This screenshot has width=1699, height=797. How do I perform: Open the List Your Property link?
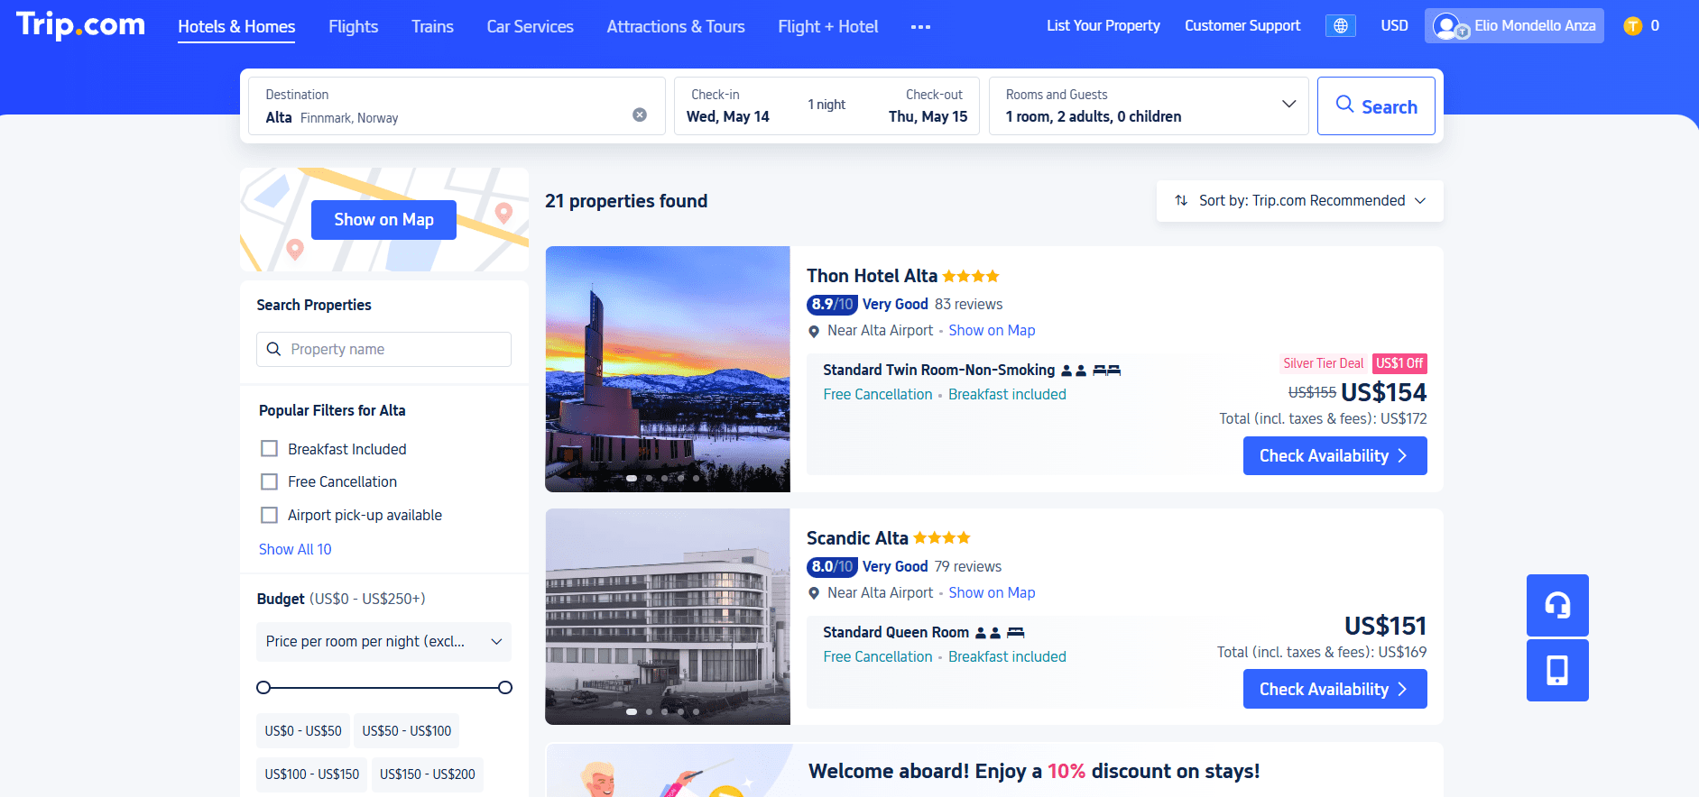point(1103,26)
